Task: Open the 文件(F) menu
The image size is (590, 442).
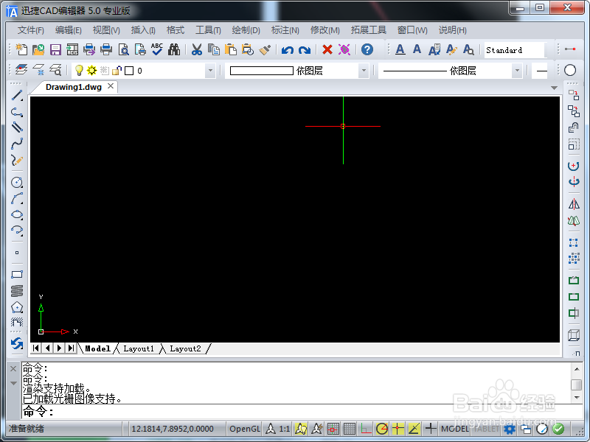Action: 31,30
